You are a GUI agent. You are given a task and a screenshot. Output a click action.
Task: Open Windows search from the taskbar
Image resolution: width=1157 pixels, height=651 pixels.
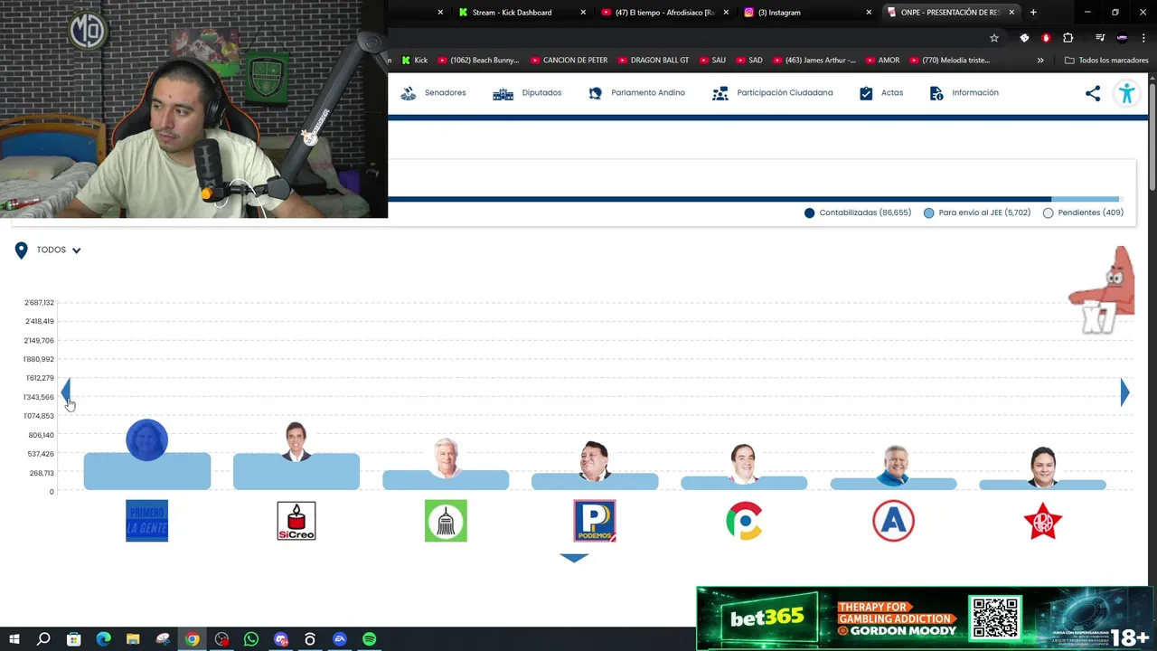[43, 639]
